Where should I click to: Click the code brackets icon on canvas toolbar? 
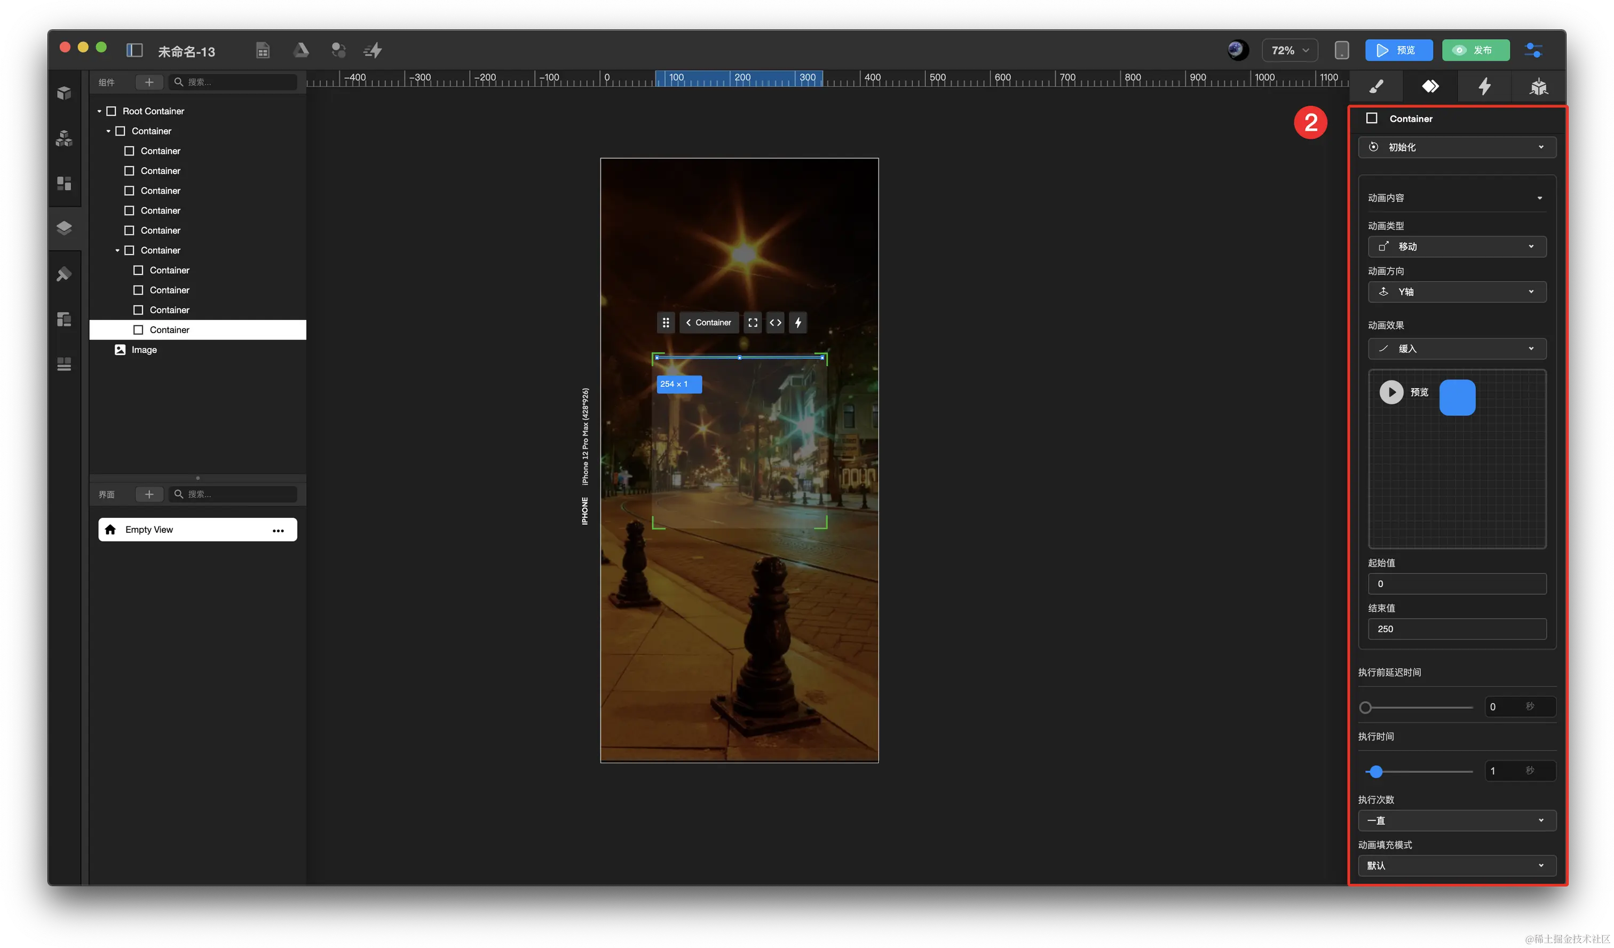pyautogui.click(x=775, y=323)
